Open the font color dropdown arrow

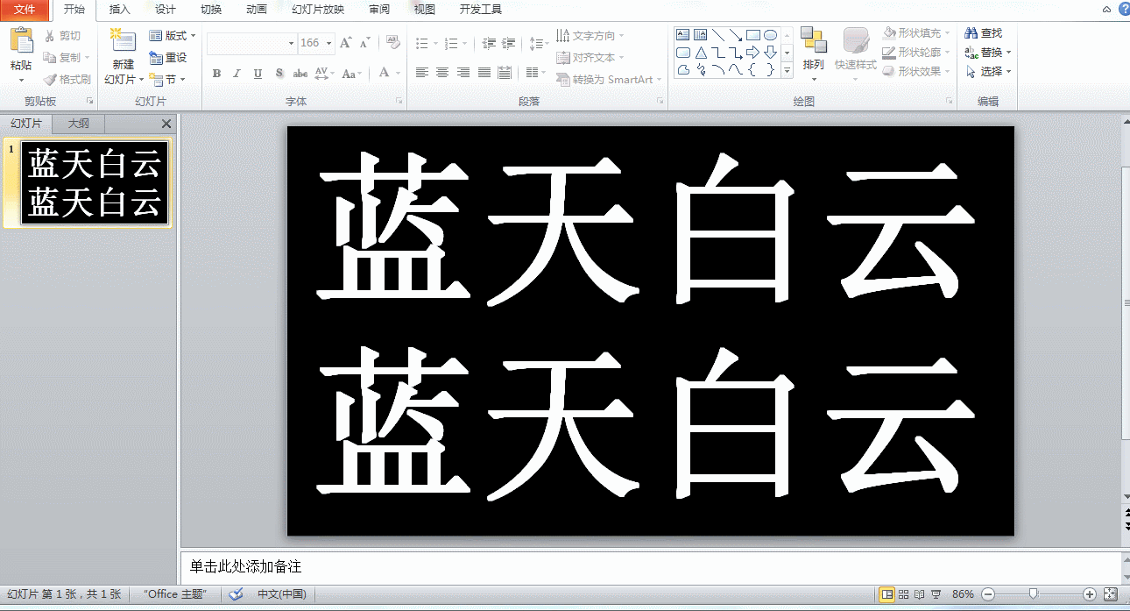point(396,74)
